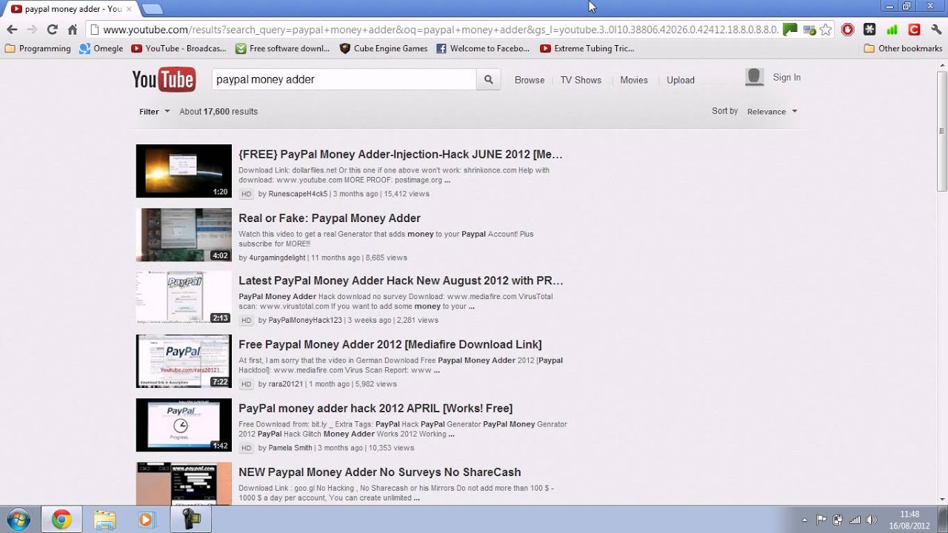Click the network signal tray icon

coord(855,520)
